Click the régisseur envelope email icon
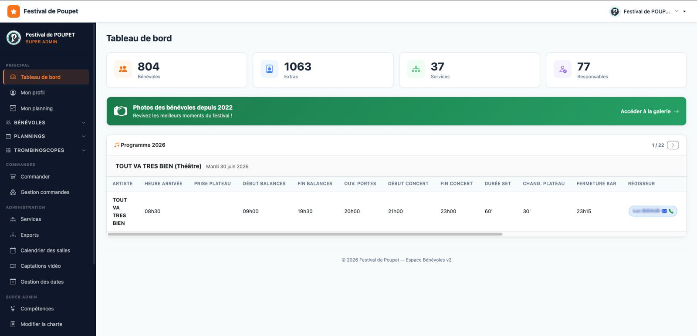The width and height of the screenshot is (697, 336). [664, 211]
